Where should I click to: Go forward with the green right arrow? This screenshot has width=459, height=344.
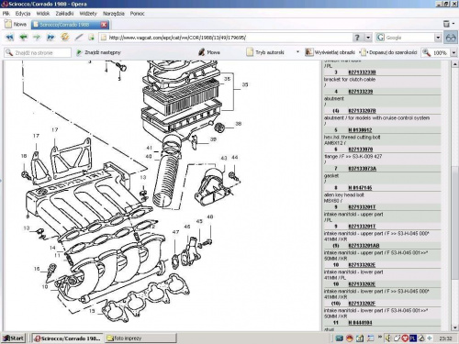[37, 38]
